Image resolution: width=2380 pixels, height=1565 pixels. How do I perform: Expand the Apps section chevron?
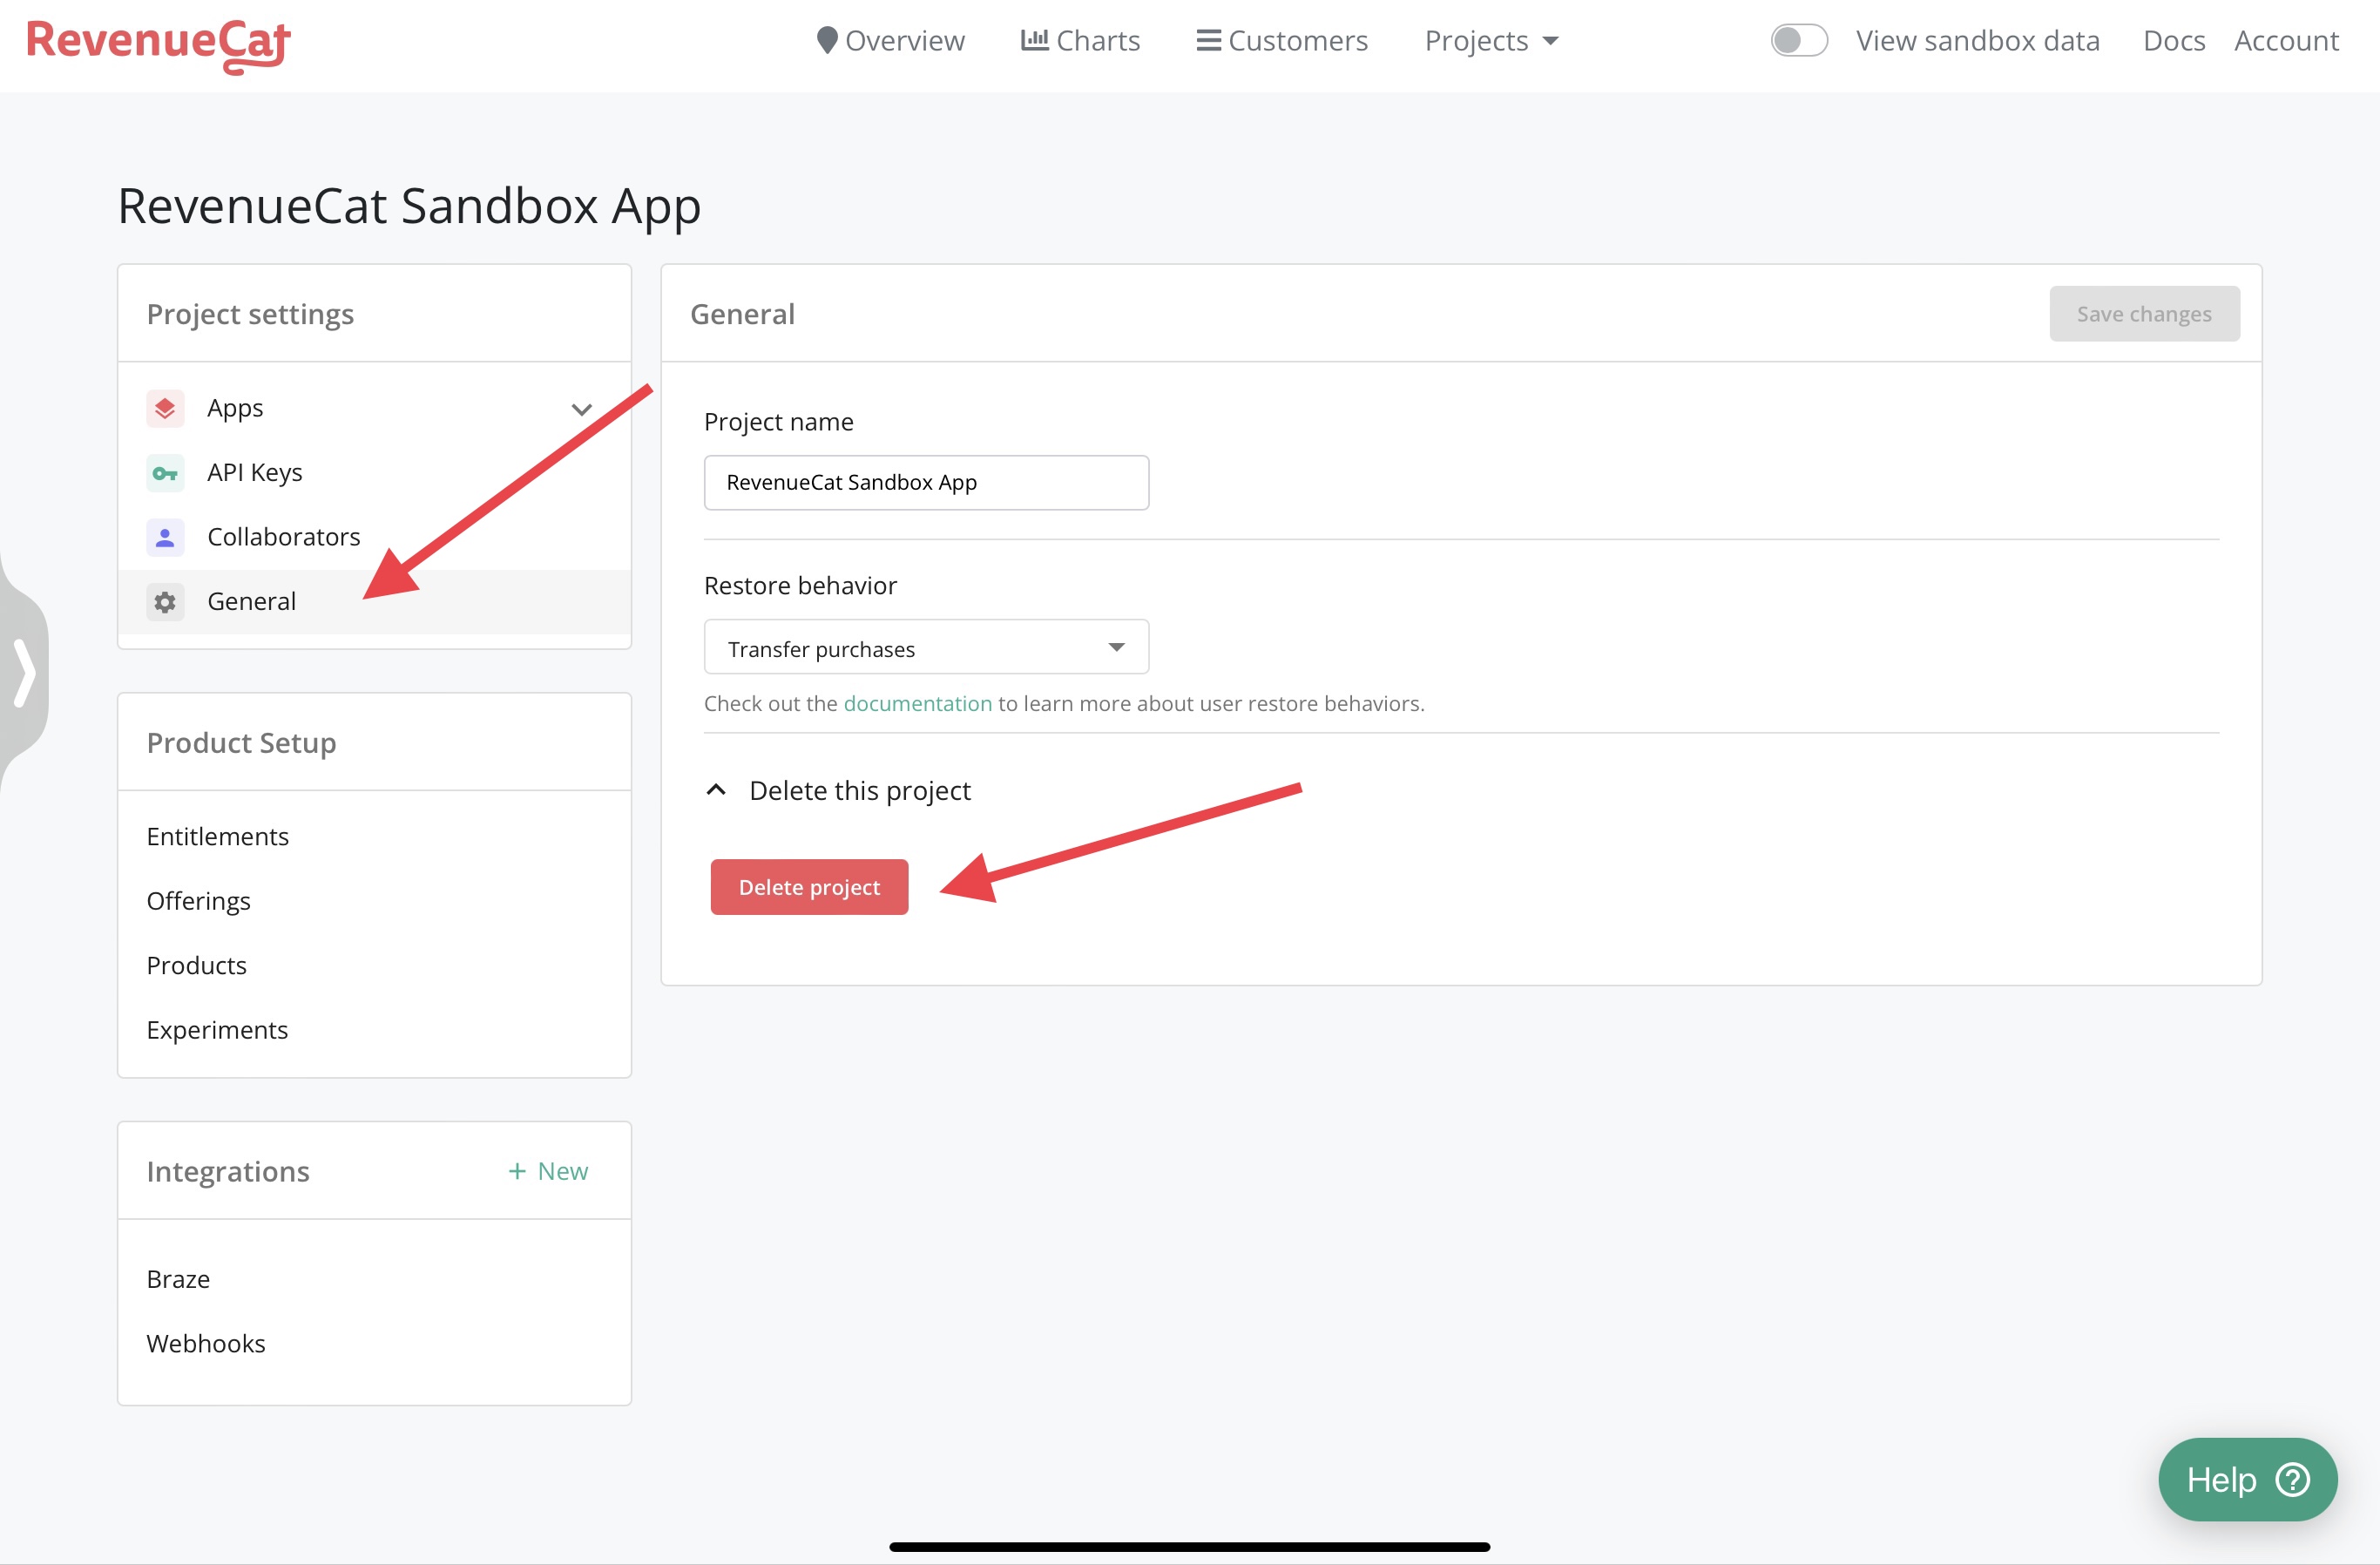point(581,409)
